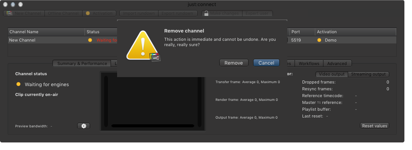412x150 pixels.
Task: Click the Remove channel dialog title
Action: click(184, 31)
